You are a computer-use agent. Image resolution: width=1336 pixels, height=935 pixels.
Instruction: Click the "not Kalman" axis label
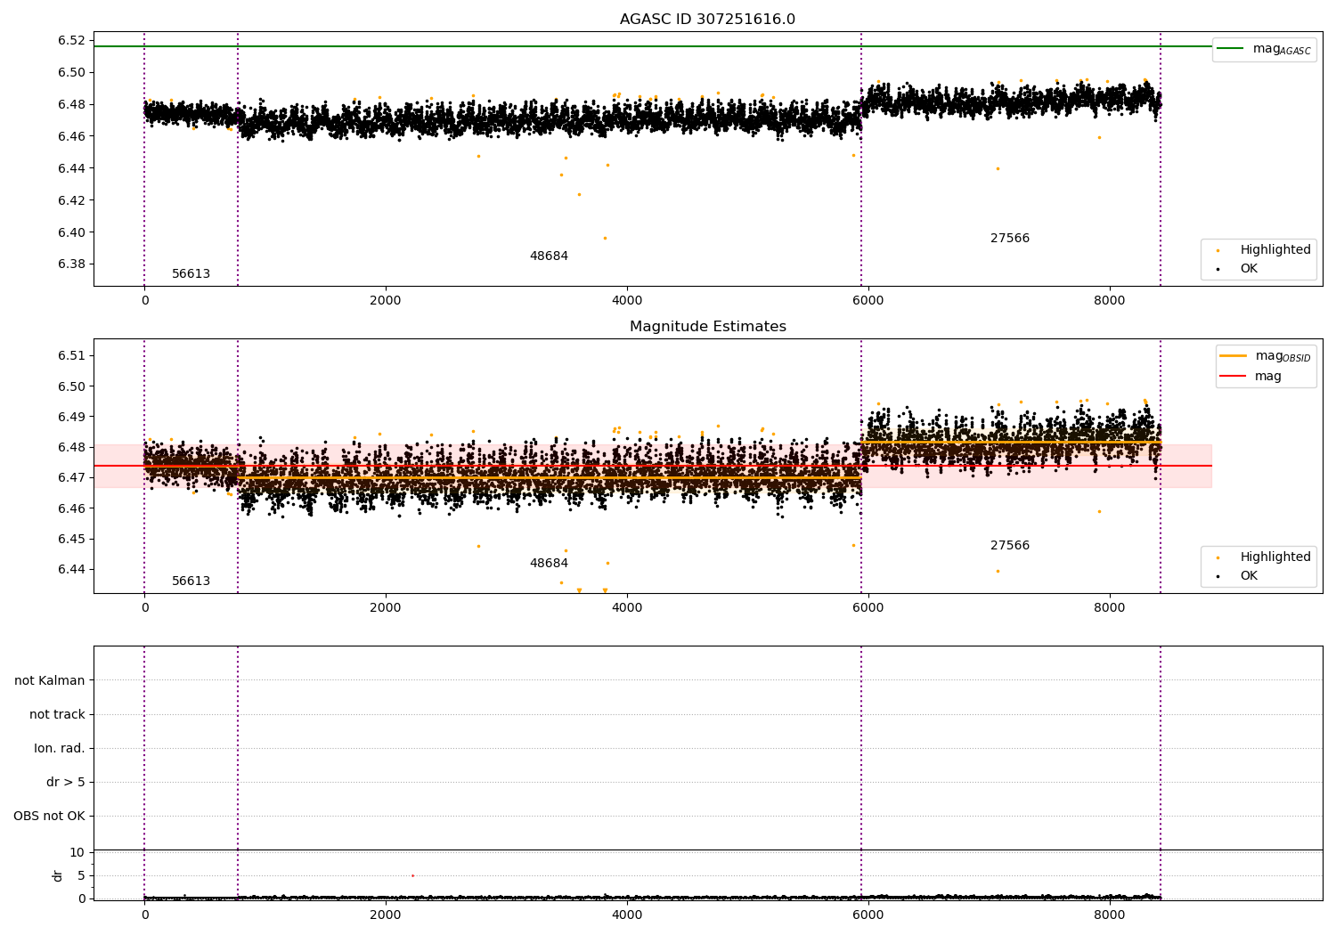pos(50,680)
